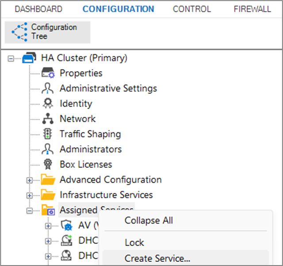The image size is (283, 266).
Task: Select the Properties node icon
Action: 48,73
